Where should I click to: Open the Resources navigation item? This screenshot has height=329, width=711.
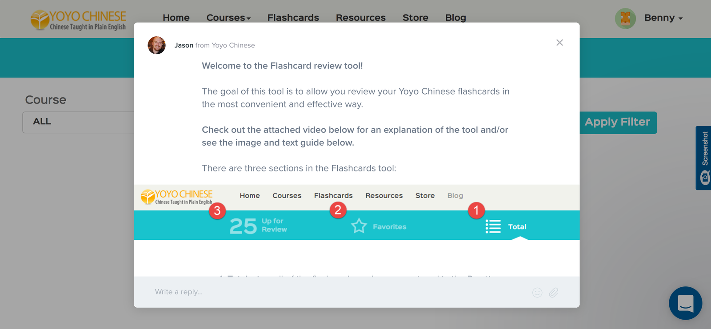360,18
